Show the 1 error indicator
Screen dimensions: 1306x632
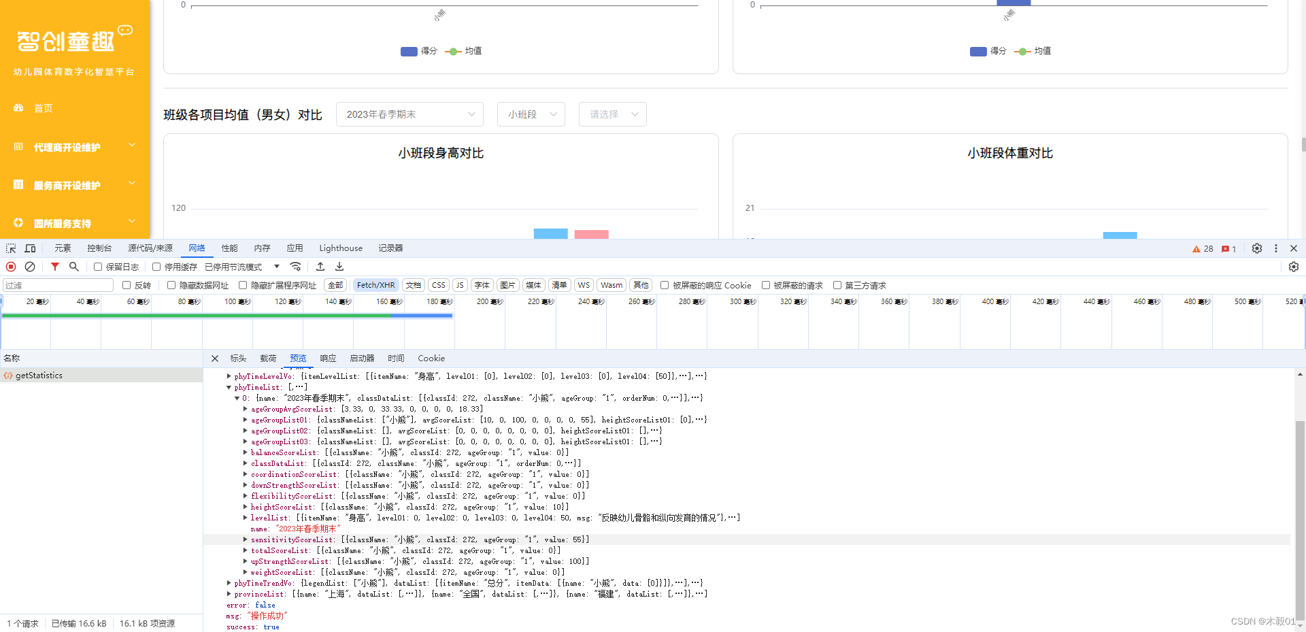point(1228,249)
